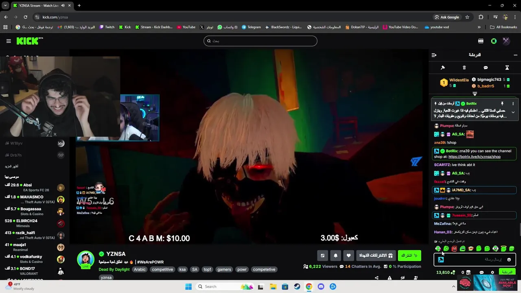Viewport: 521px width, 293px height.
Task: Open the botrix.live channel shop link
Action: (474, 157)
